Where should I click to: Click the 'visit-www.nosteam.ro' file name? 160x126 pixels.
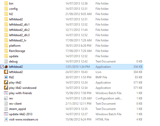click(x=24, y=119)
